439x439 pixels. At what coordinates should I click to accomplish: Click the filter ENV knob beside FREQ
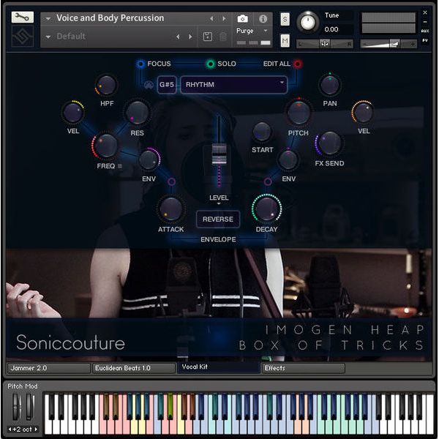pyautogui.click(x=149, y=160)
